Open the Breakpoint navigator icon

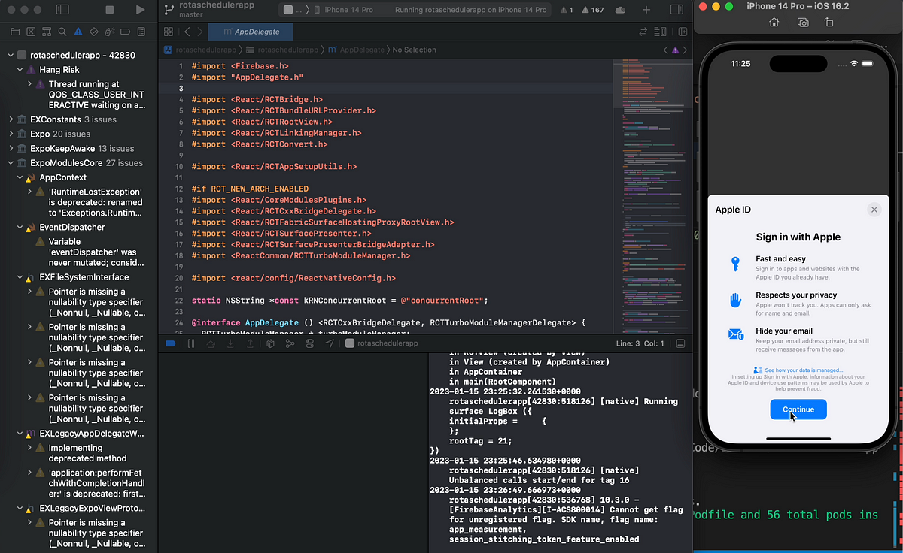click(x=126, y=32)
